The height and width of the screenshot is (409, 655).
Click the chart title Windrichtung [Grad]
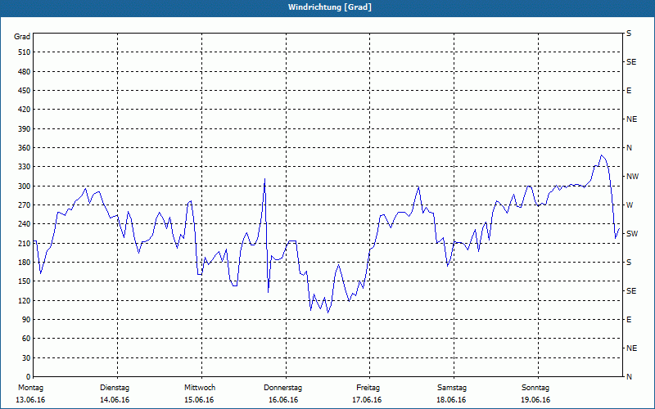click(x=330, y=7)
